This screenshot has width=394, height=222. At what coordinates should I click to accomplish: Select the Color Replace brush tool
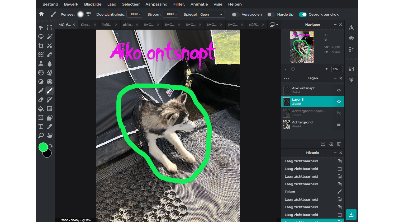point(50,100)
